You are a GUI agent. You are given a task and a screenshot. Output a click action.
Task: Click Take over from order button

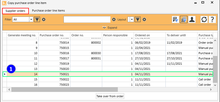coord(110,96)
